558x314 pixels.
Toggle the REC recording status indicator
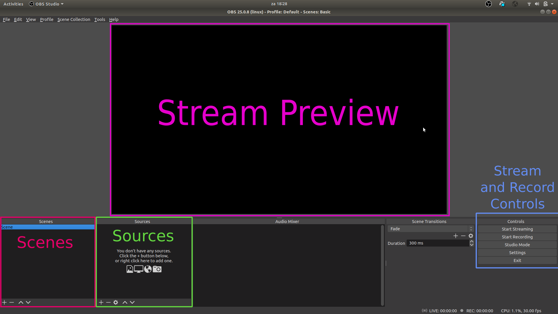[462, 311]
